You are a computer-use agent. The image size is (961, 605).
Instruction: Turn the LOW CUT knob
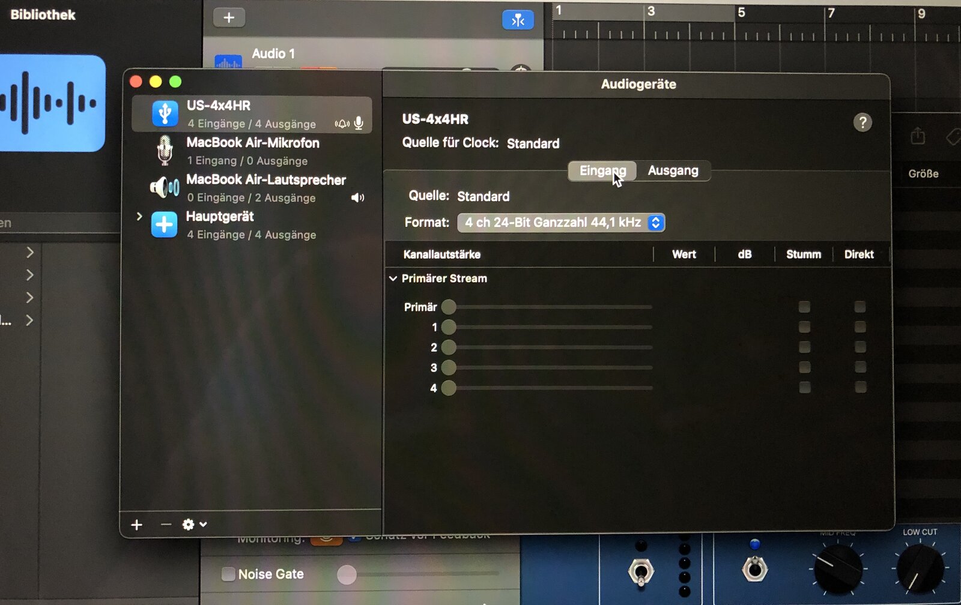[920, 569]
